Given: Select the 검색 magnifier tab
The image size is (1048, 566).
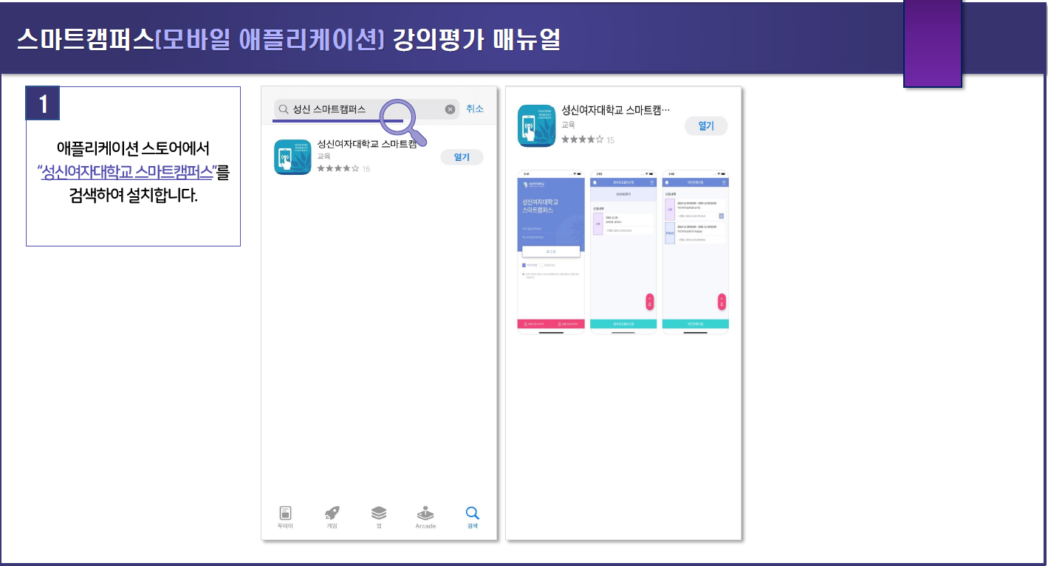Looking at the screenshot, I should 473,514.
